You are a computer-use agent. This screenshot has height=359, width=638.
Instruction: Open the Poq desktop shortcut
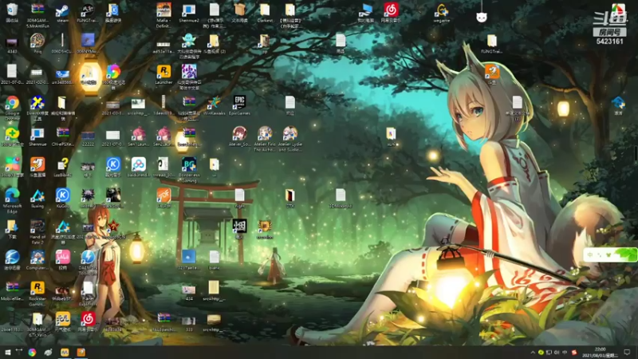[x=37, y=43]
